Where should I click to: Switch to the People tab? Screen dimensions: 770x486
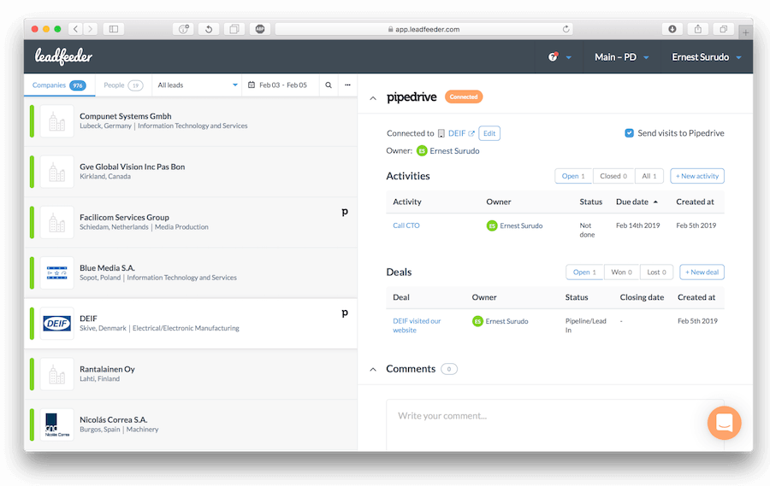(123, 85)
